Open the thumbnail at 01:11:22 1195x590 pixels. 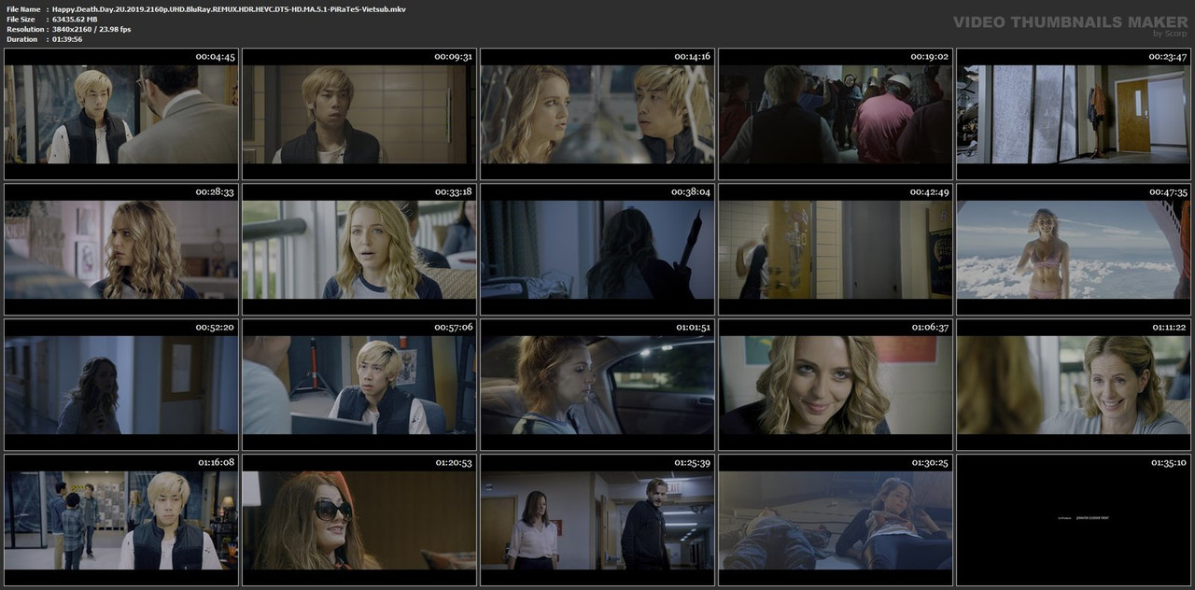click(x=1074, y=385)
